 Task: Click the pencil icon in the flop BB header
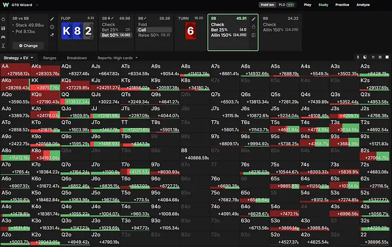145,18
